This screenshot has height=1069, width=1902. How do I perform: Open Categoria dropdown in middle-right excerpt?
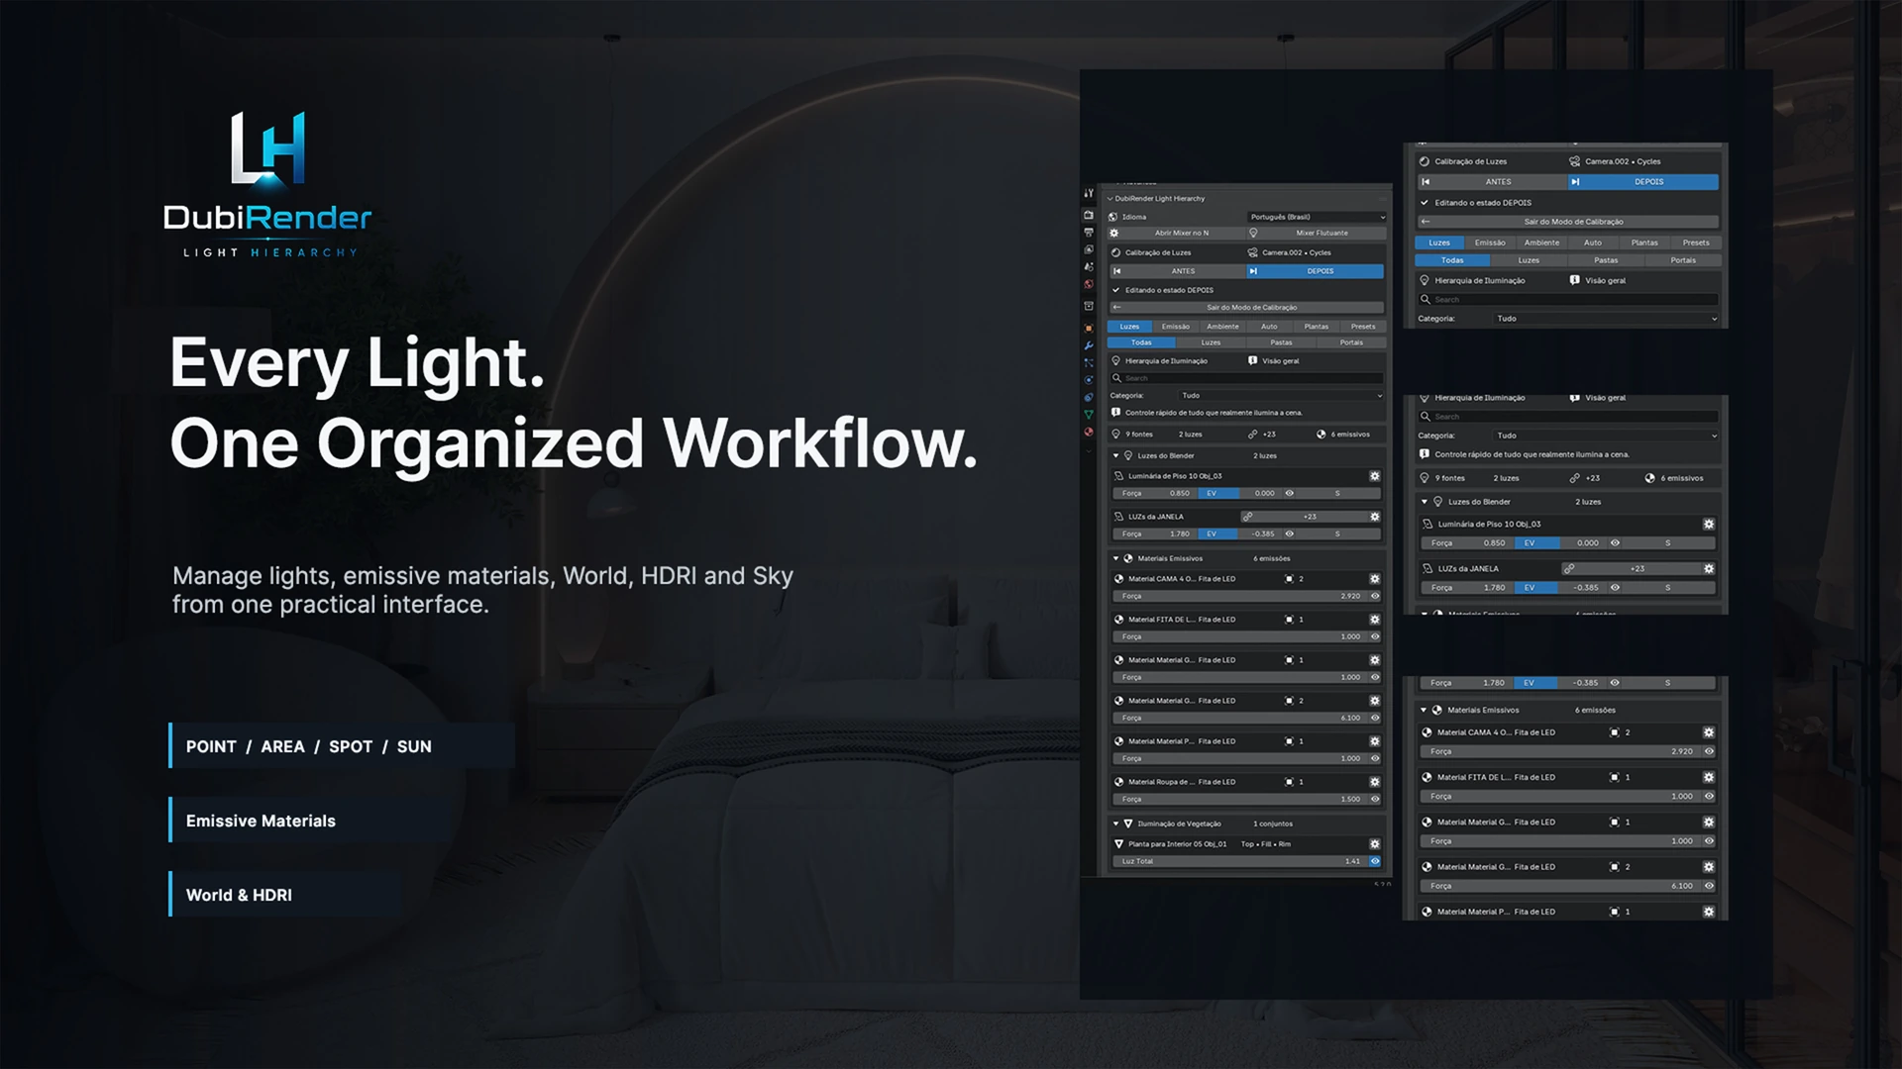pos(1606,436)
